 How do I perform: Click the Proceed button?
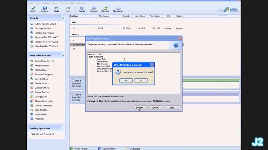[x=140, y=108]
